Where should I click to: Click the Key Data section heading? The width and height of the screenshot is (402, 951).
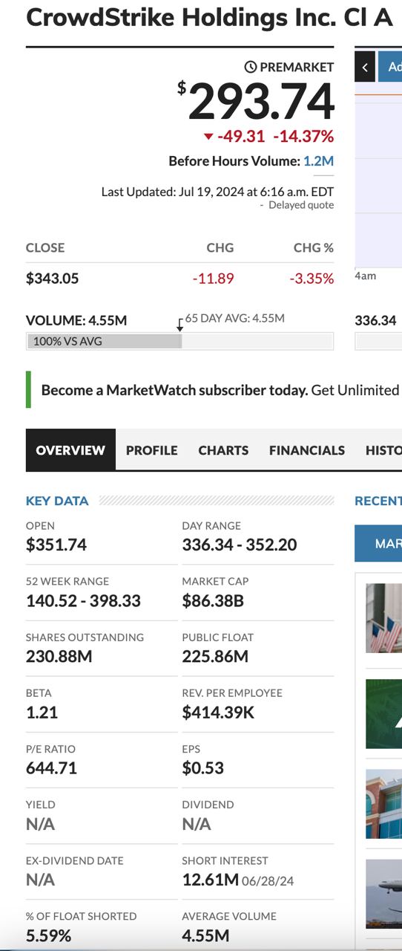(57, 501)
